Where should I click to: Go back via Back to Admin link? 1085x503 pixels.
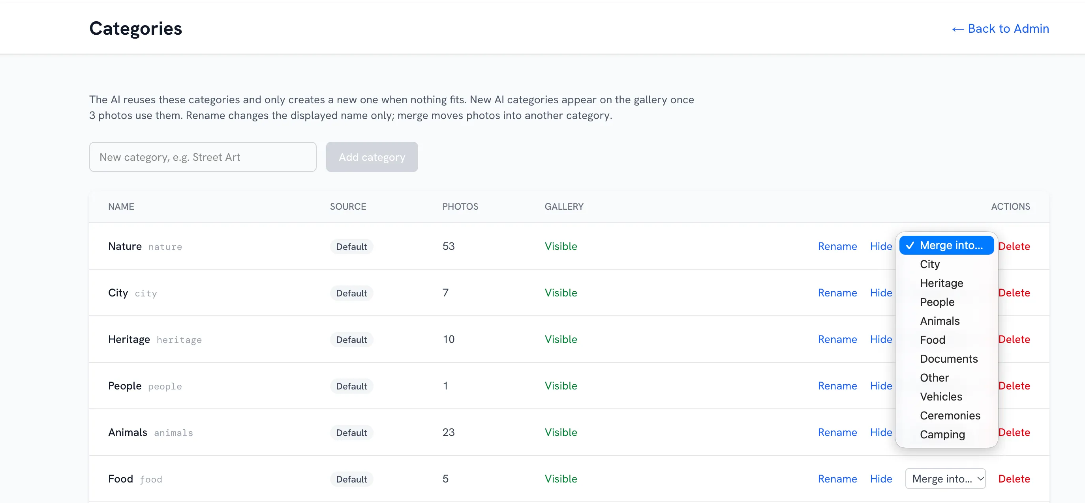(x=1001, y=29)
